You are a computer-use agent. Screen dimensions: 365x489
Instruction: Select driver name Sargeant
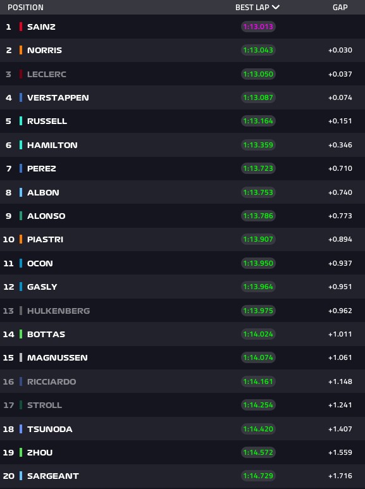[x=53, y=476]
